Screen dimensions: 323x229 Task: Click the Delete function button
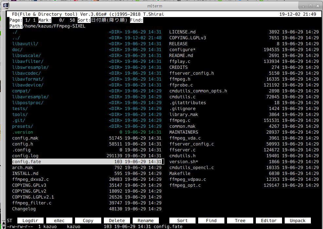click(117, 220)
